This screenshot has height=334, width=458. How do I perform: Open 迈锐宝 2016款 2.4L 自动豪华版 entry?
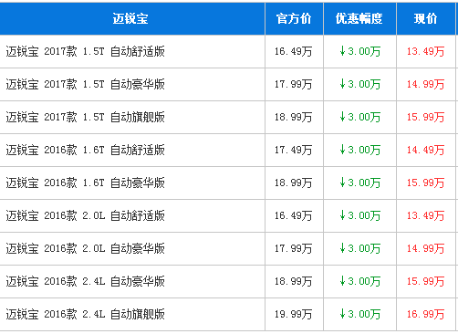(x=85, y=281)
